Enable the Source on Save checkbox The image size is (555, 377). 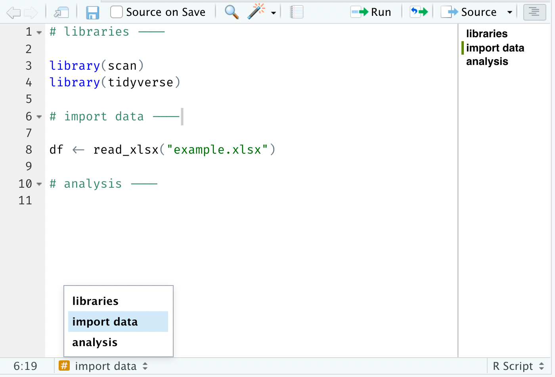pos(116,12)
